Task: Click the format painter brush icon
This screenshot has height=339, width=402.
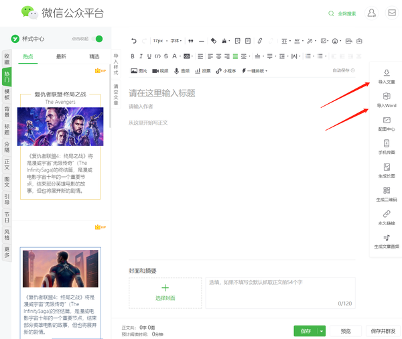Action: (224, 41)
